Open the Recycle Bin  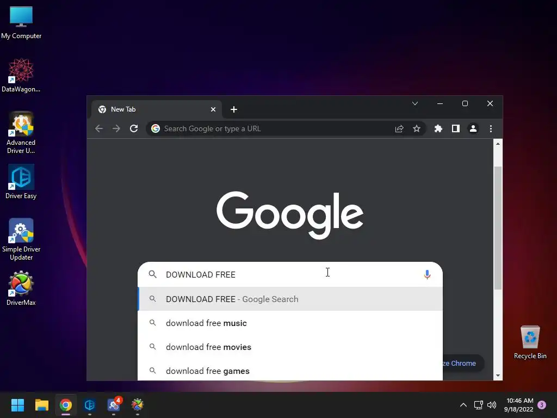click(530, 342)
